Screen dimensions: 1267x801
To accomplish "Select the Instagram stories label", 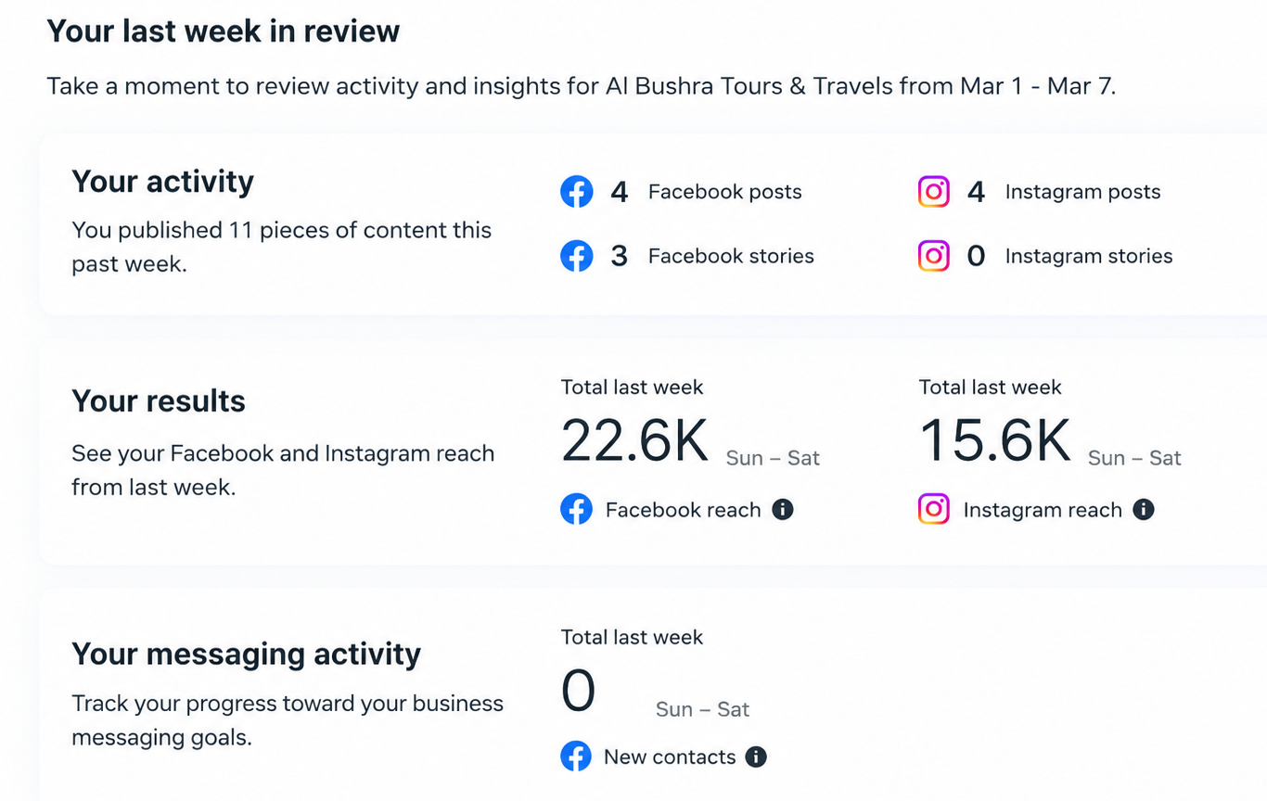I will coord(1089,256).
